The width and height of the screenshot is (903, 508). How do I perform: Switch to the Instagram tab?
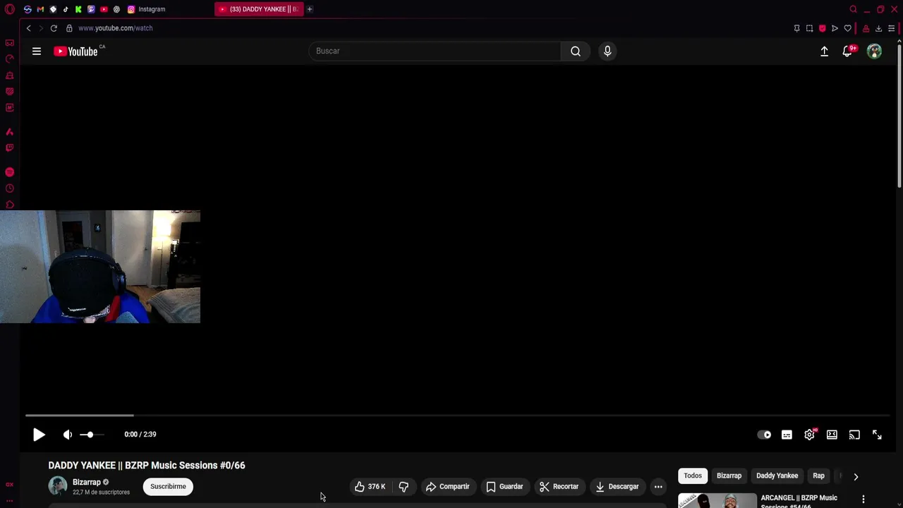pyautogui.click(x=147, y=9)
